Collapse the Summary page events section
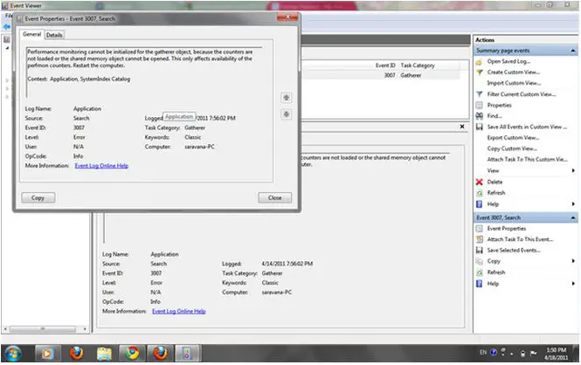 tap(572, 51)
